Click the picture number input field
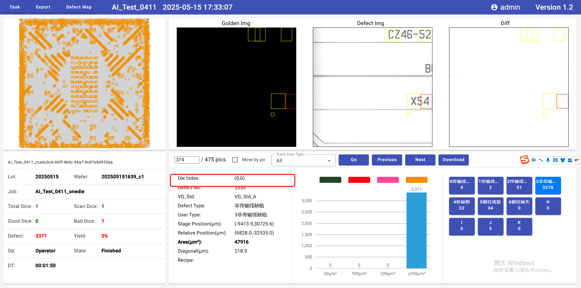 [x=187, y=160]
